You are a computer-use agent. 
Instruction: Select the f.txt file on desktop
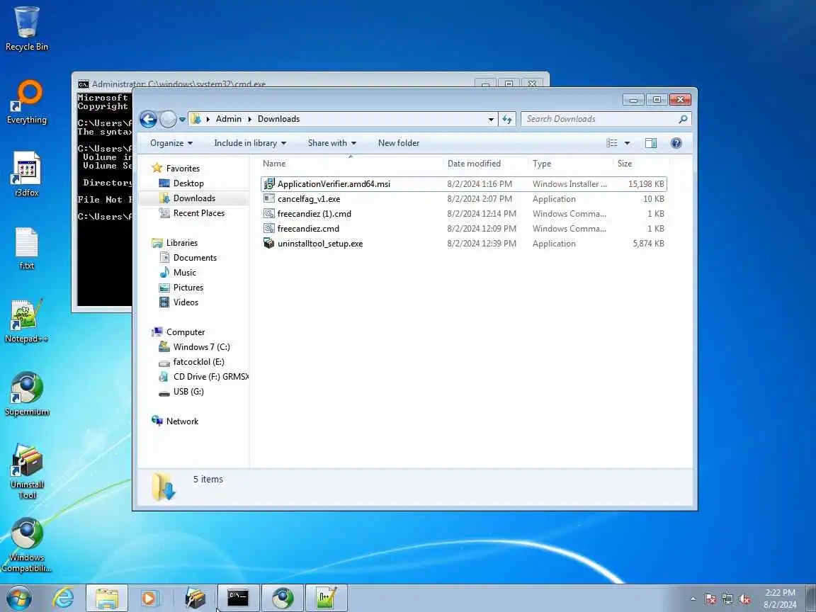coord(26,248)
